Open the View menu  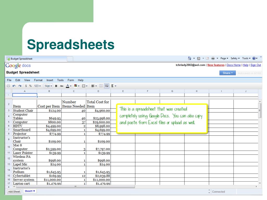27,80
